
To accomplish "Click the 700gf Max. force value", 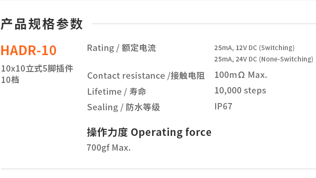I will [x=109, y=148].
